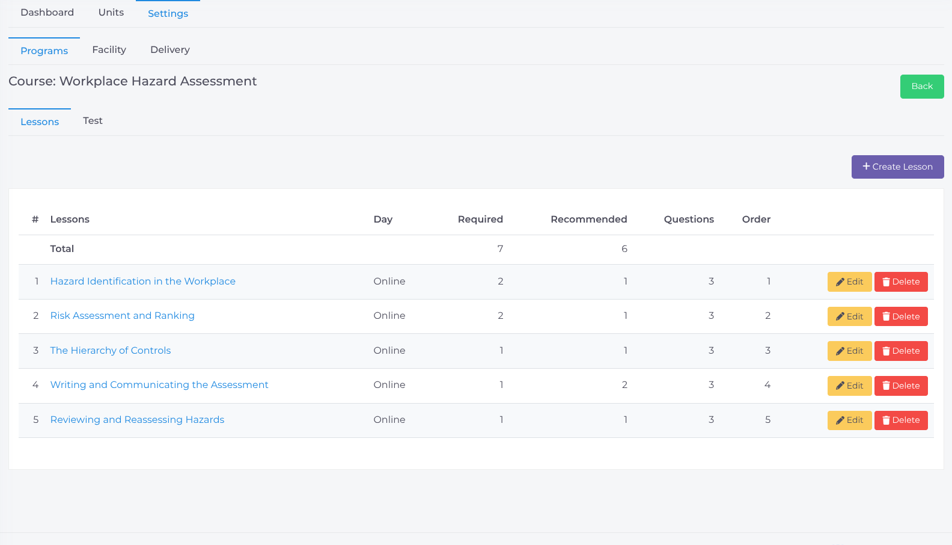Click plus icon on Create Lesson button
The height and width of the screenshot is (545, 952).
pyautogui.click(x=866, y=166)
